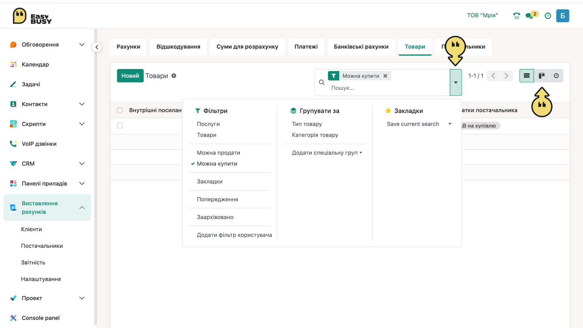Click the Скрипти sidebar icon
This screenshot has width=583, height=328.
pyautogui.click(x=13, y=124)
